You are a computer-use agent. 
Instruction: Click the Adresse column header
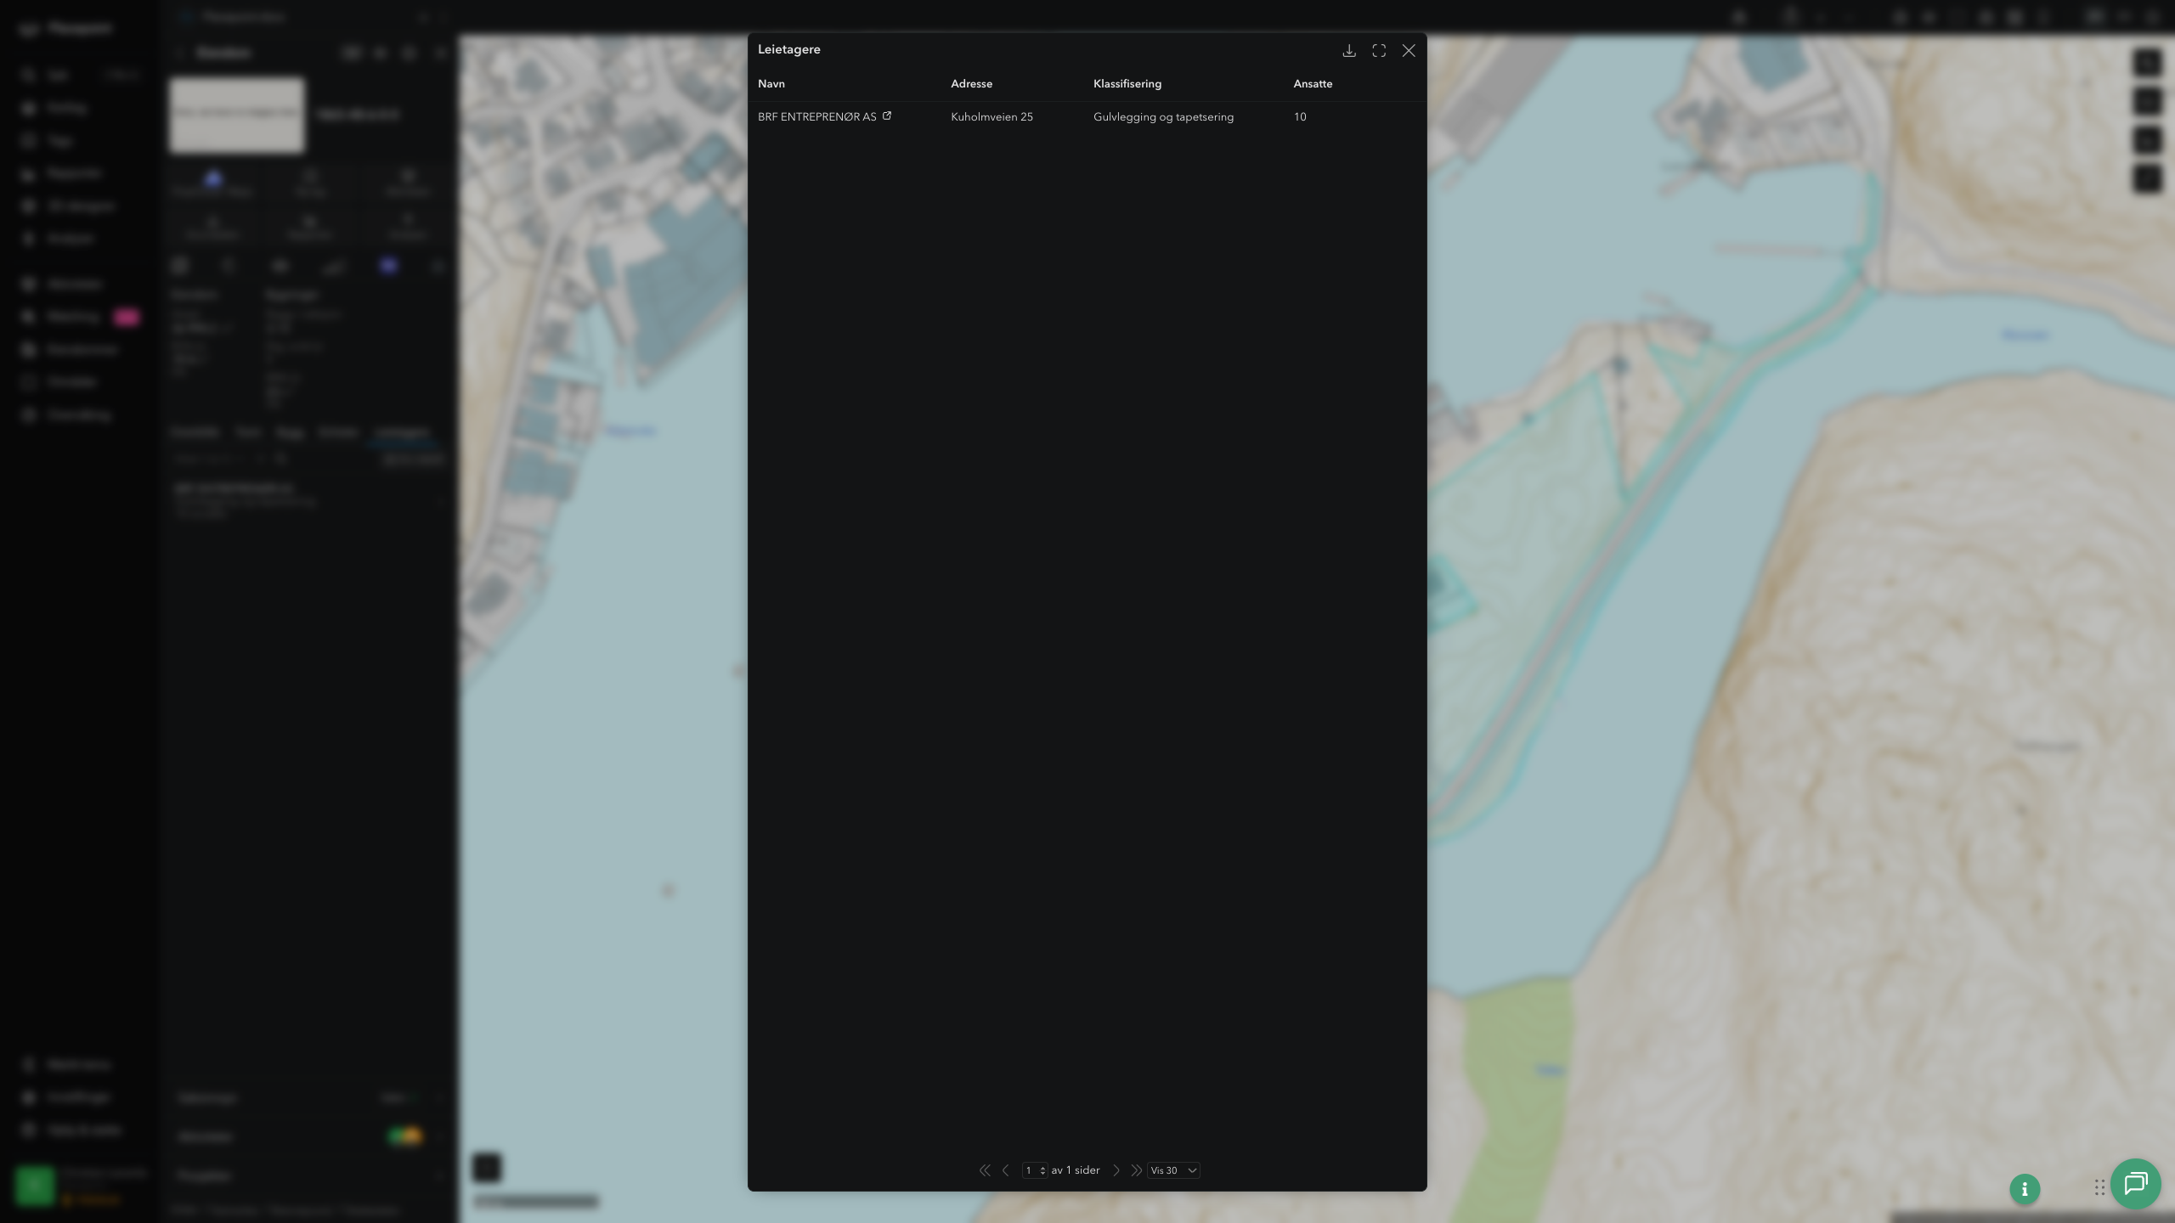click(972, 84)
